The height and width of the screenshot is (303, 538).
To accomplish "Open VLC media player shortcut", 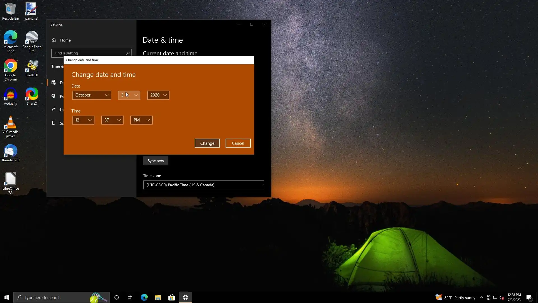I will [x=10, y=126].
